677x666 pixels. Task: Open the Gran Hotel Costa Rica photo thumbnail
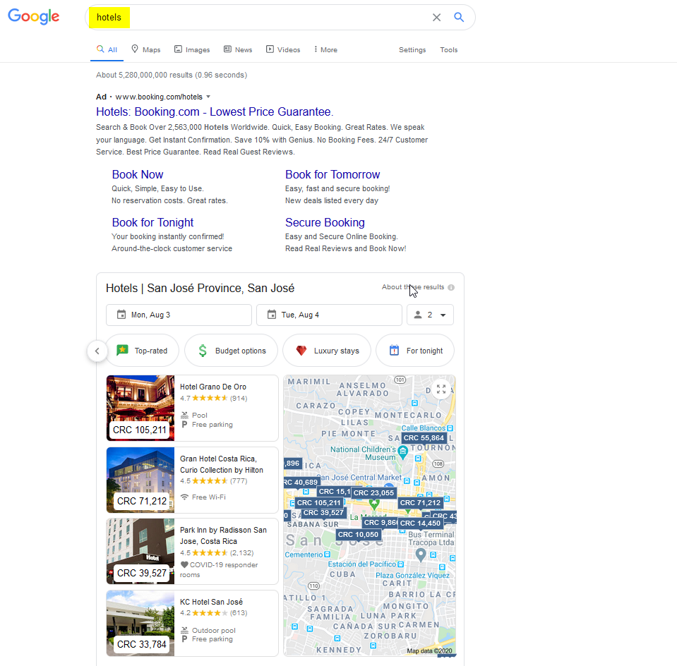(140, 480)
